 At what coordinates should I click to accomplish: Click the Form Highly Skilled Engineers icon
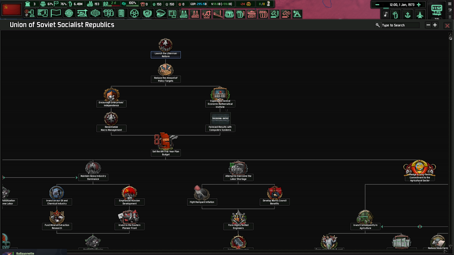(x=238, y=217)
